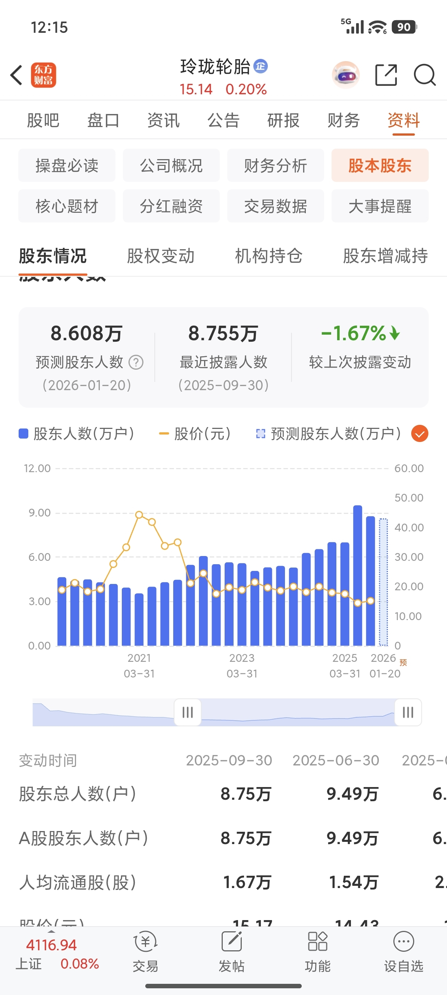Toggle the orange 预测股东人数 checkmark
Viewport: 447px width, 995px height.
click(419, 433)
